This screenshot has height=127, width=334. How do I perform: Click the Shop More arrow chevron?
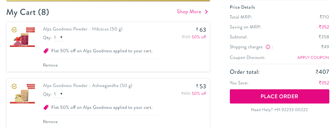(206, 12)
